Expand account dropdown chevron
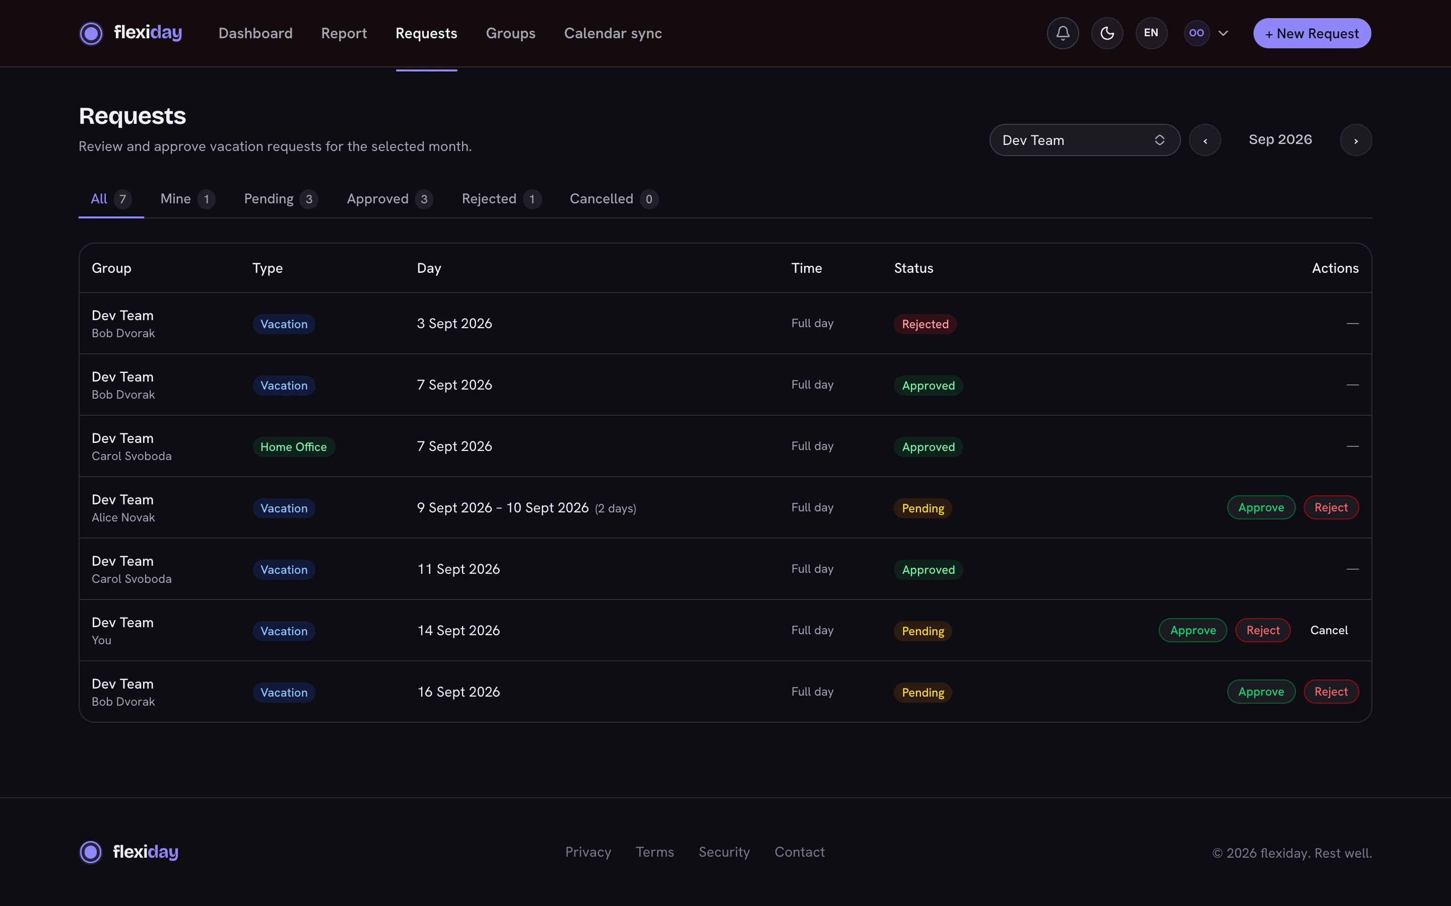1451x906 pixels. (x=1223, y=33)
